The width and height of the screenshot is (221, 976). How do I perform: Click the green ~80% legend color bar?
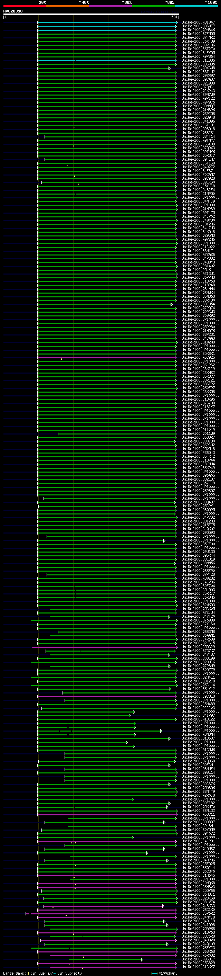[x=153, y=6]
